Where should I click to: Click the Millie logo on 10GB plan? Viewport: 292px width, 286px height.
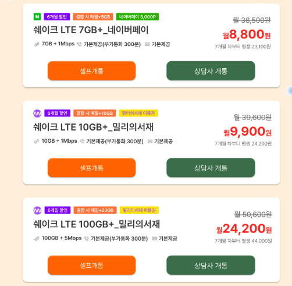click(37, 114)
